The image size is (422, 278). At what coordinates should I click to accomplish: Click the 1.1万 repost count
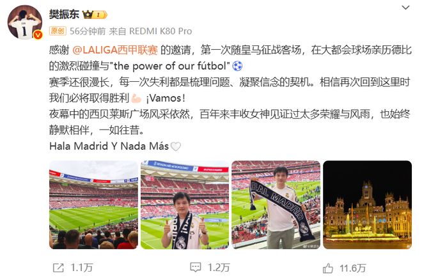[x=82, y=268]
